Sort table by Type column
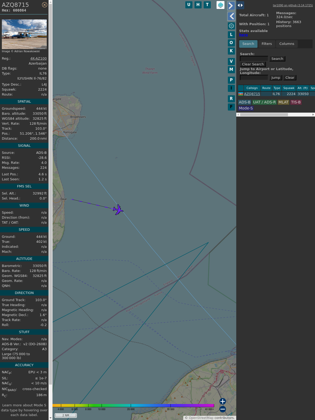 tap(277, 88)
